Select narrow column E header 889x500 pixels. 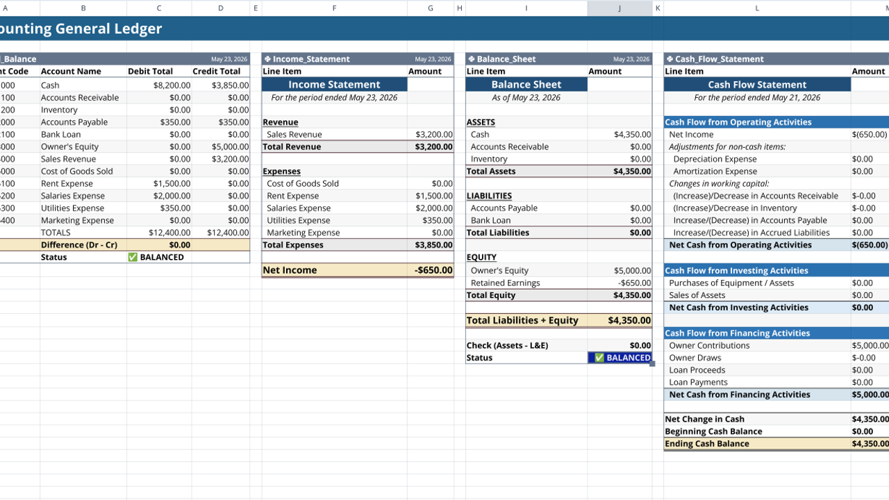click(256, 8)
